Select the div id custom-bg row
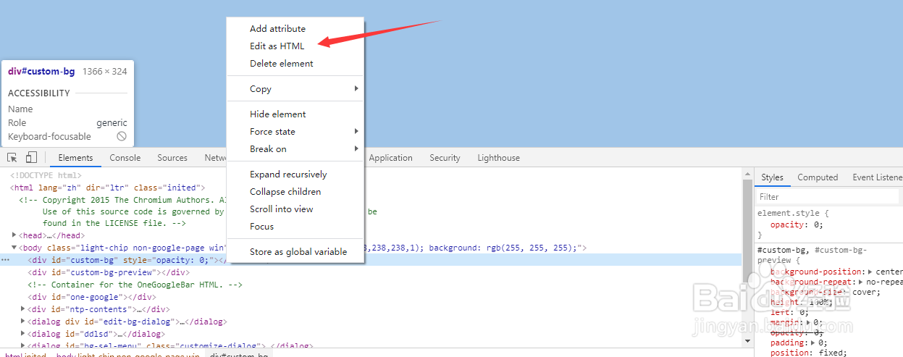This screenshot has width=903, height=357. 371,260
